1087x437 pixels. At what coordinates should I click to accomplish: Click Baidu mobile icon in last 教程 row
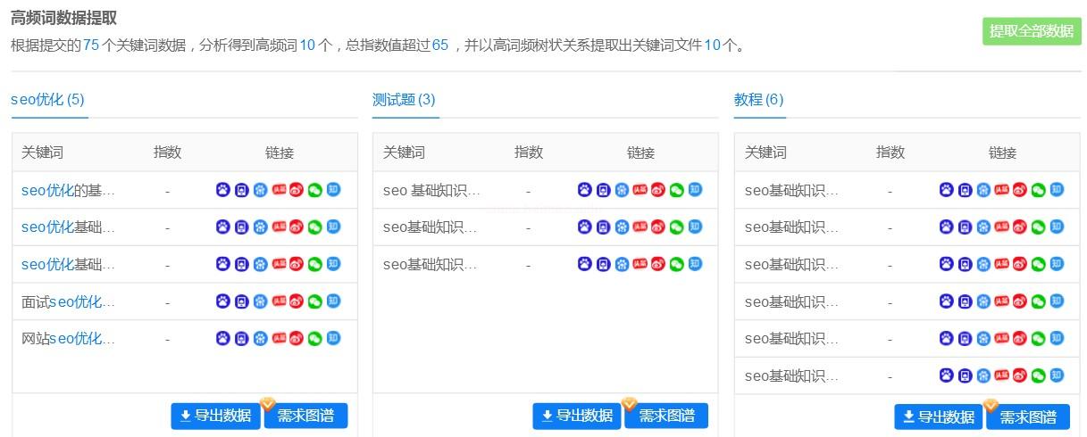[965, 376]
